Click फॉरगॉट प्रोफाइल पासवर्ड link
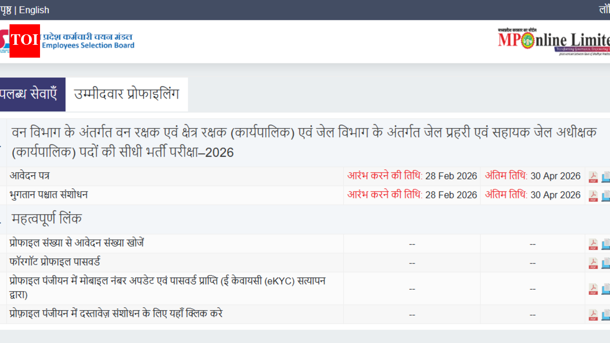Viewport: 610px width, 343px height. click(x=55, y=262)
